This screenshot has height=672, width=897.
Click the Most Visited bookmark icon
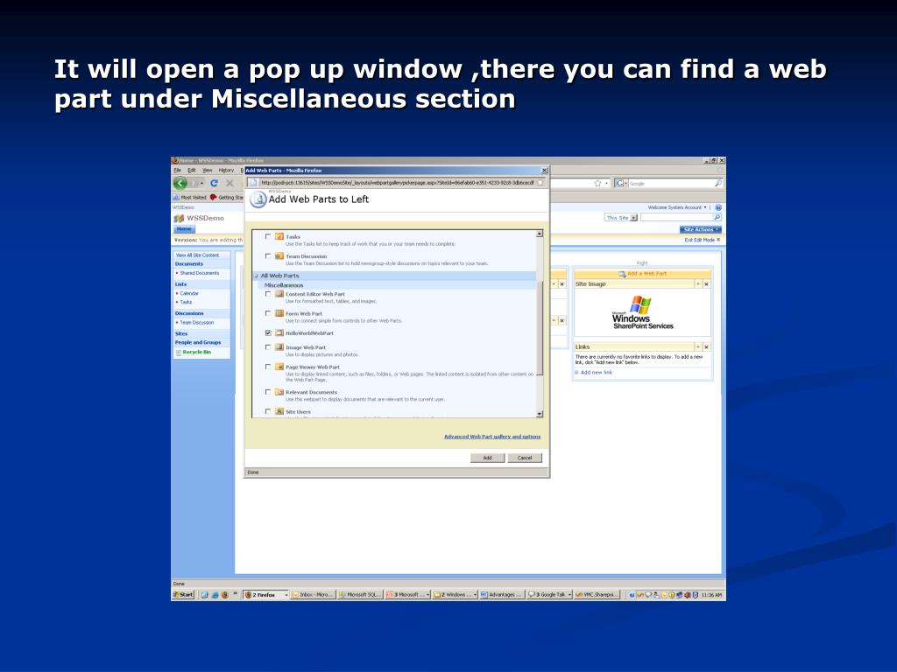176,197
